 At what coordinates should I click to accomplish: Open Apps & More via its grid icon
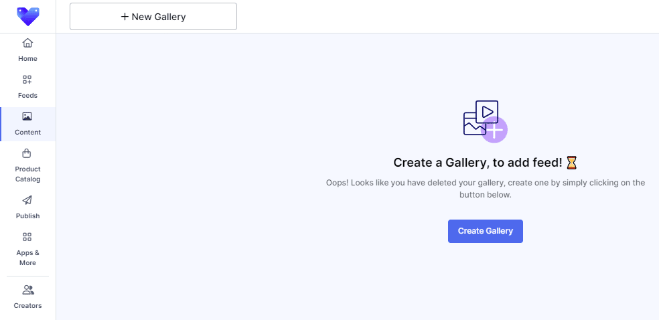27,237
